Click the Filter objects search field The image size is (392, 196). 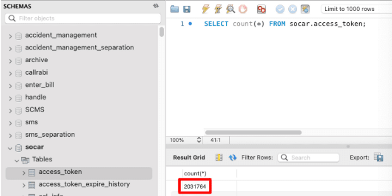tap(83, 18)
